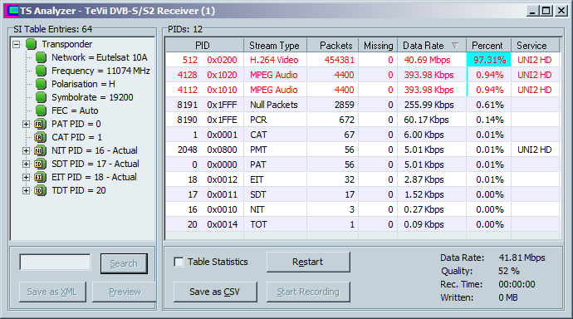Viewport: 573px width, 319px height.
Task: Click the Written 0 MB value
Action: [508, 297]
